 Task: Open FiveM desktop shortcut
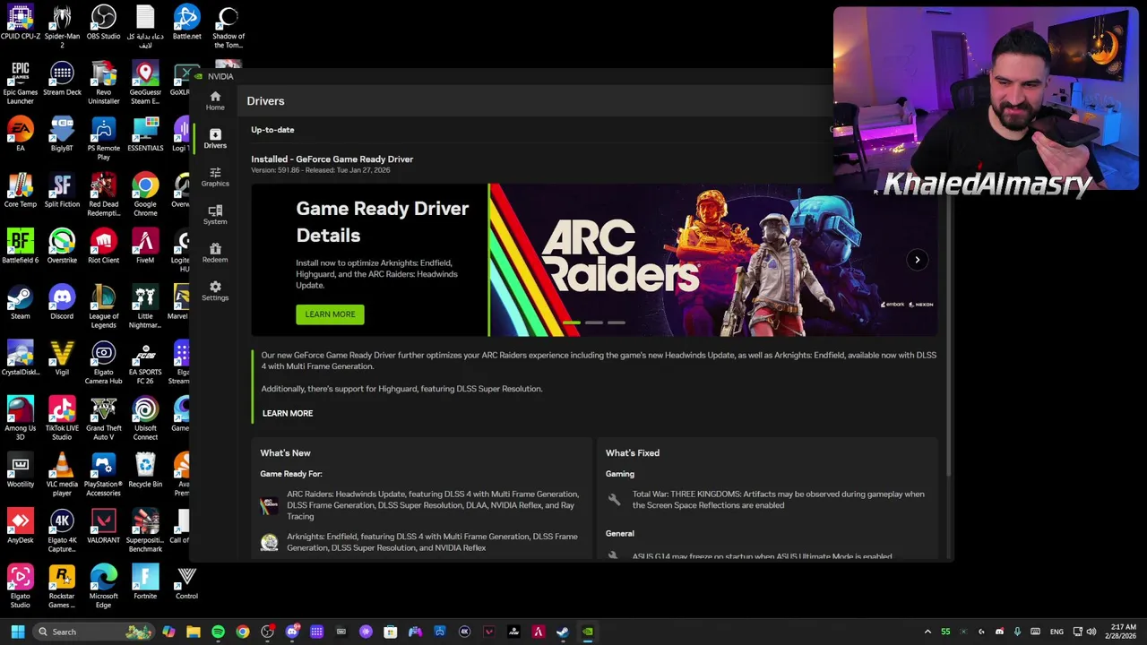point(145,246)
